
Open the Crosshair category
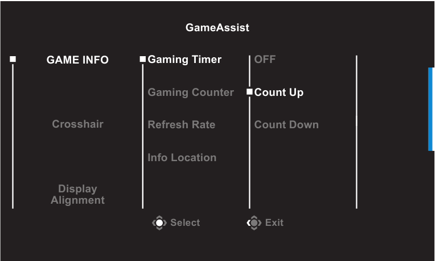(x=77, y=124)
